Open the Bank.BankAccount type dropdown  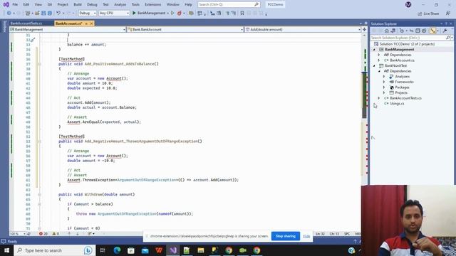185,29
